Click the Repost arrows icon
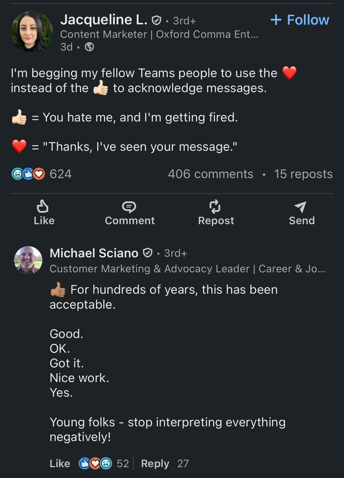The width and height of the screenshot is (344, 478). [x=216, y=206]
